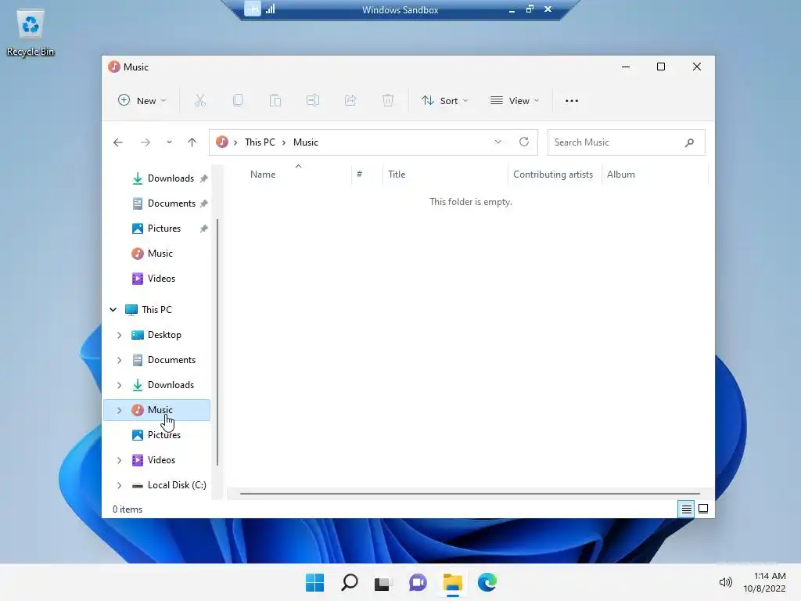Open recent locations chevron
Screen dimensions: 801x601
(x=169, y=142)
